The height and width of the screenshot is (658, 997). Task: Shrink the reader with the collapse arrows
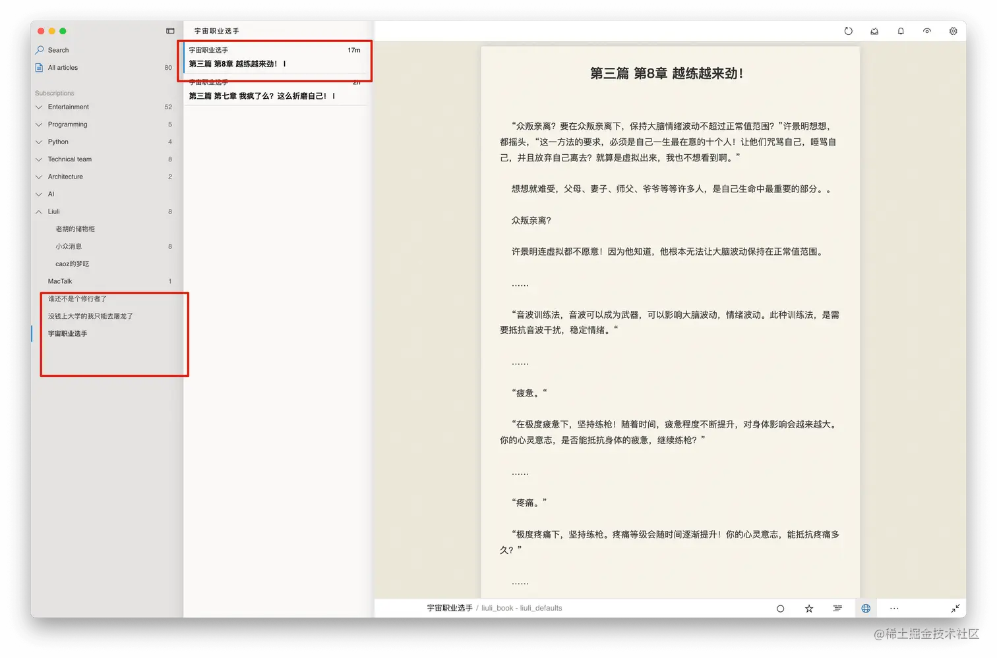pyautogui.click(x=955, y=608)
